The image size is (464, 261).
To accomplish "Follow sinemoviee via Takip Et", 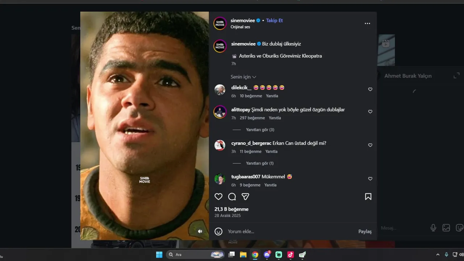I will [x=274, y=20].
